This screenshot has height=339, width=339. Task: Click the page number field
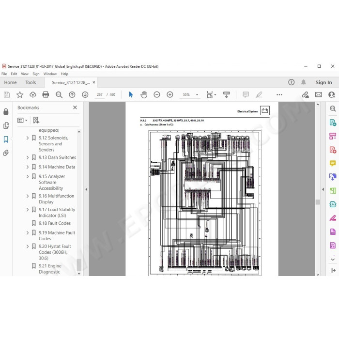pyautogui.click(x=99, y=94)
